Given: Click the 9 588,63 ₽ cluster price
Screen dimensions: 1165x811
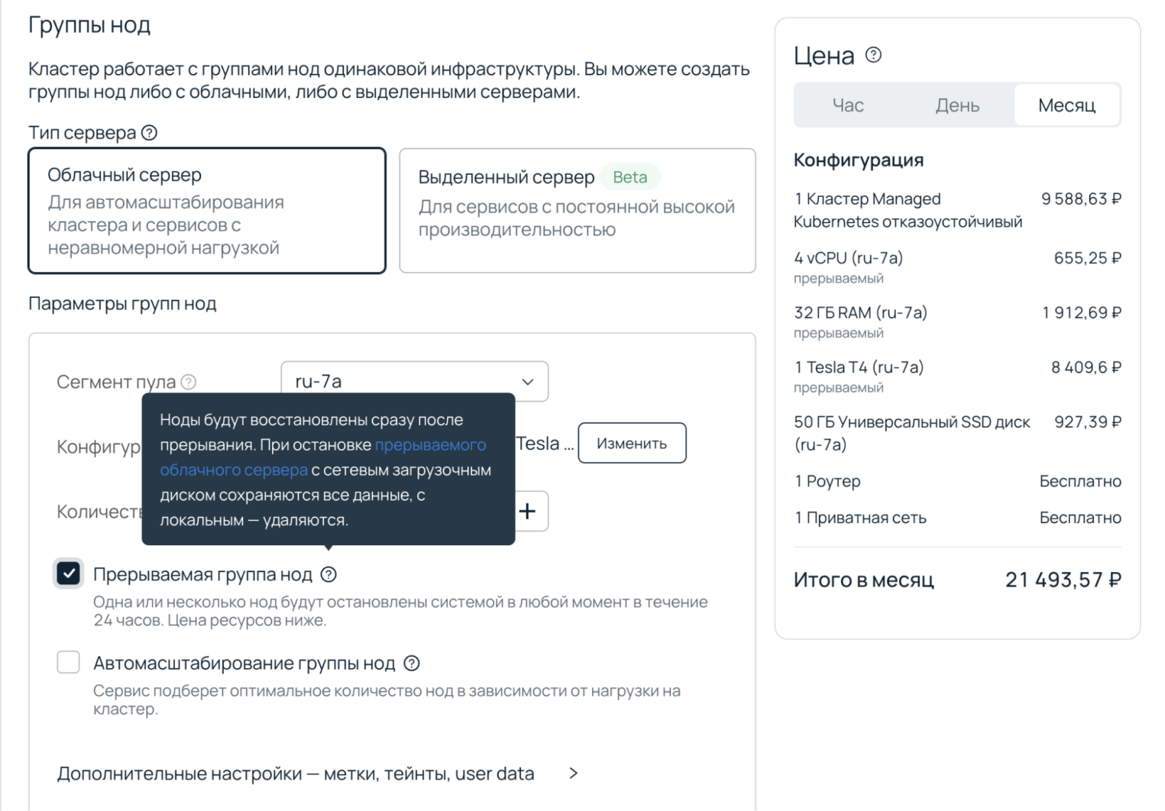Looking at the screenshot, I should (x=1081, y=199).
